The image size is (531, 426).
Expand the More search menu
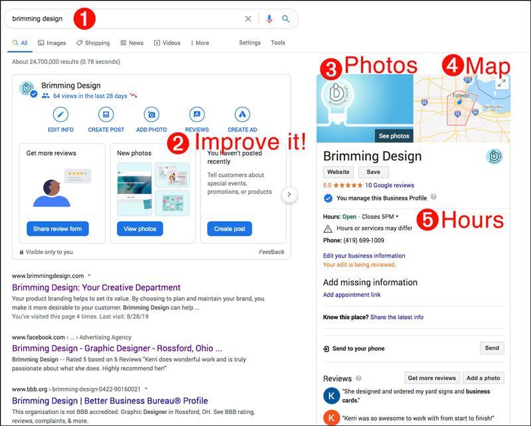coord(200,43)
